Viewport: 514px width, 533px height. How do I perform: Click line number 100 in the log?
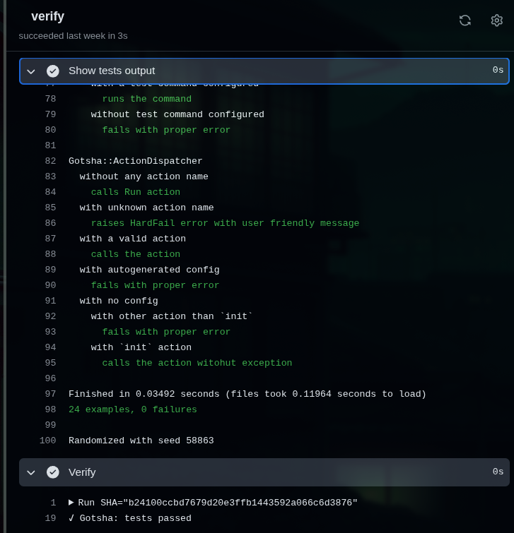tap(47, 441)
